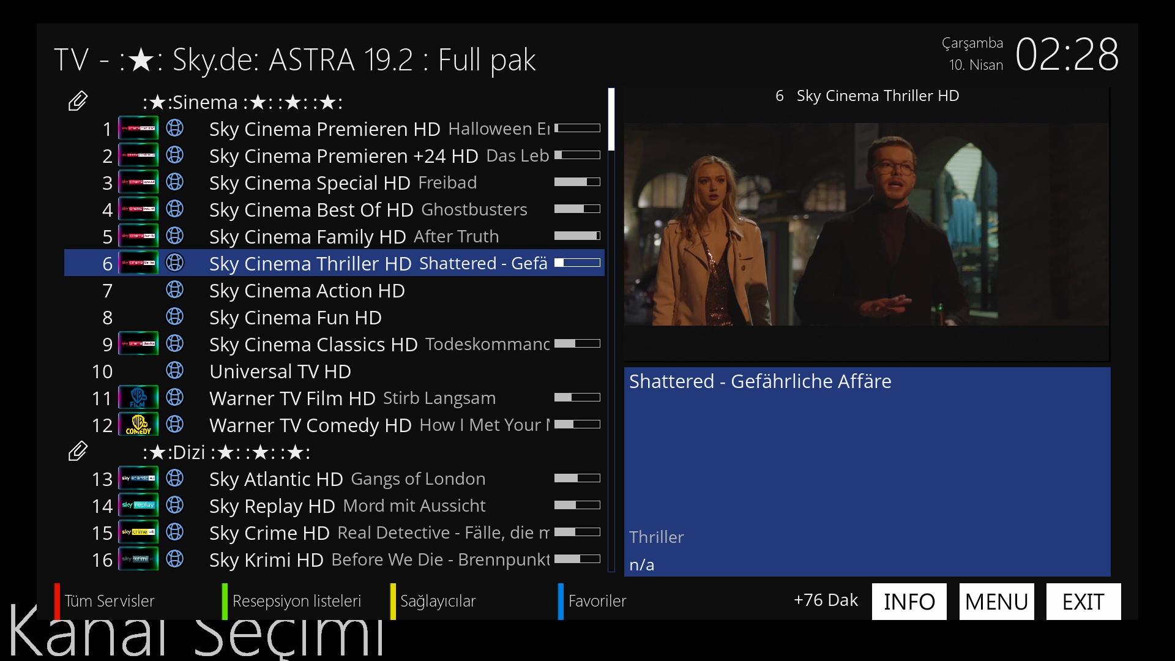Click the Sky Replay HD channel logo
This screenshot has width=1175, height=661.
click(x=138, y=506)
